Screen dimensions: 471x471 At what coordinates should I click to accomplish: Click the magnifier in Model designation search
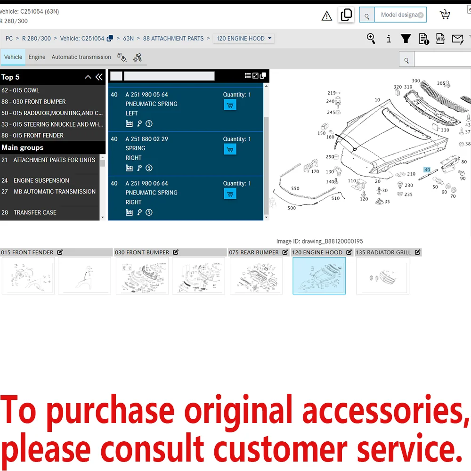367,15
